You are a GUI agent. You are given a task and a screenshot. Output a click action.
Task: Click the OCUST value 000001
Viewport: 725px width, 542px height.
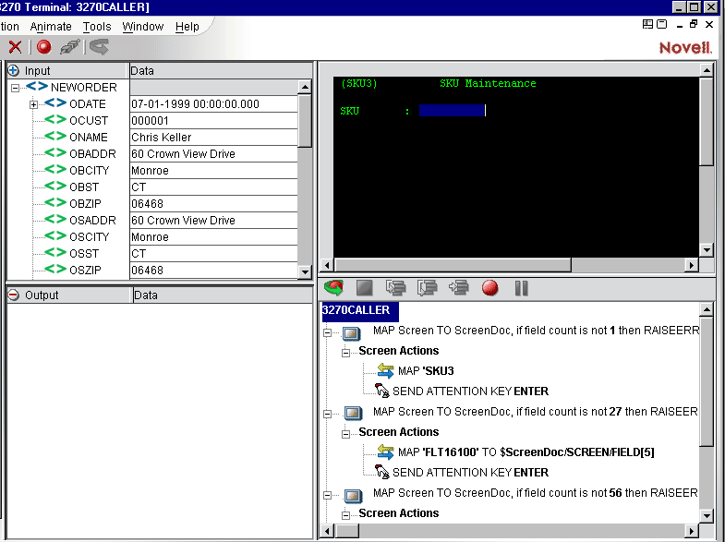tap(213, 121)
